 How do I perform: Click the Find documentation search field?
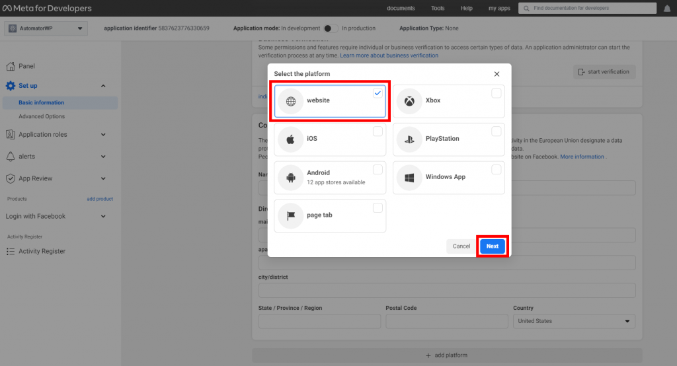pyautogui.click(x=587, y=8)
